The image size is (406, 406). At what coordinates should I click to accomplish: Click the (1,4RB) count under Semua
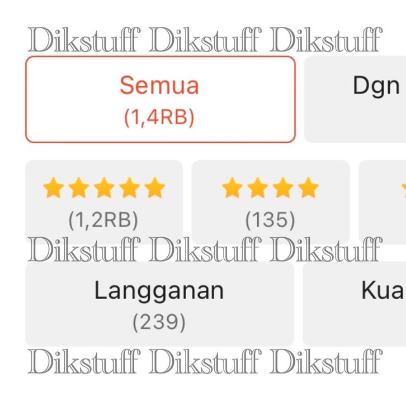[x=159, y=117]
